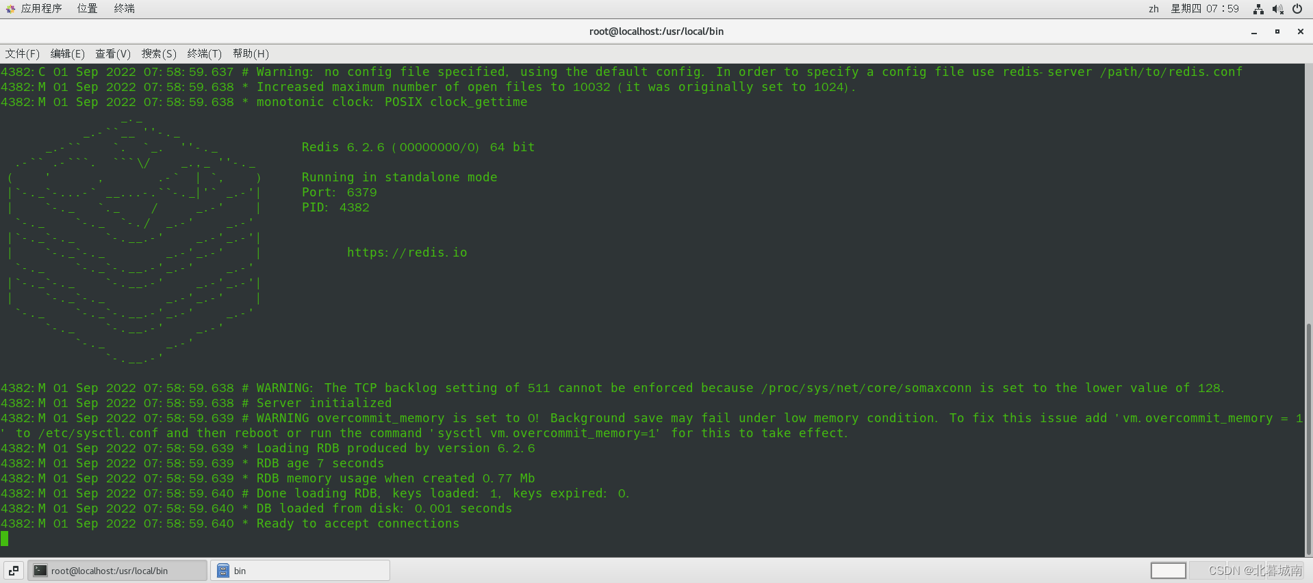Click the terminal icon in taskbar
This screenshot has height=583, width=1313.
[40, 571]
